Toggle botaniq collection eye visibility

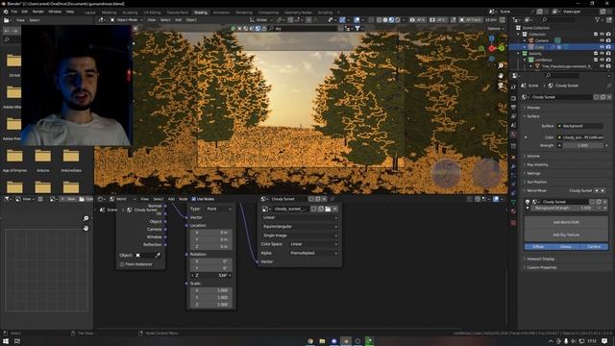click(602, 54)
